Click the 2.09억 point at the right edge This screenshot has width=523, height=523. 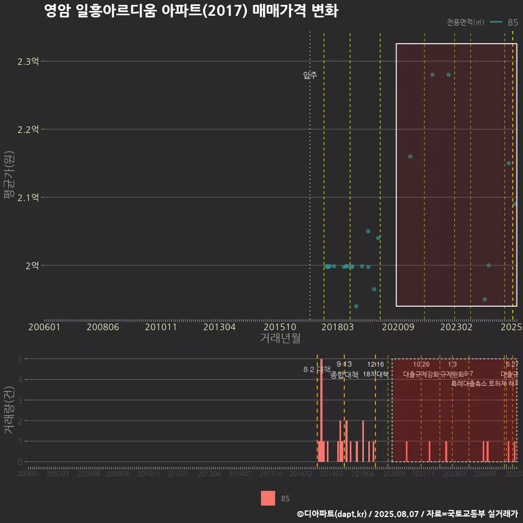515,204
